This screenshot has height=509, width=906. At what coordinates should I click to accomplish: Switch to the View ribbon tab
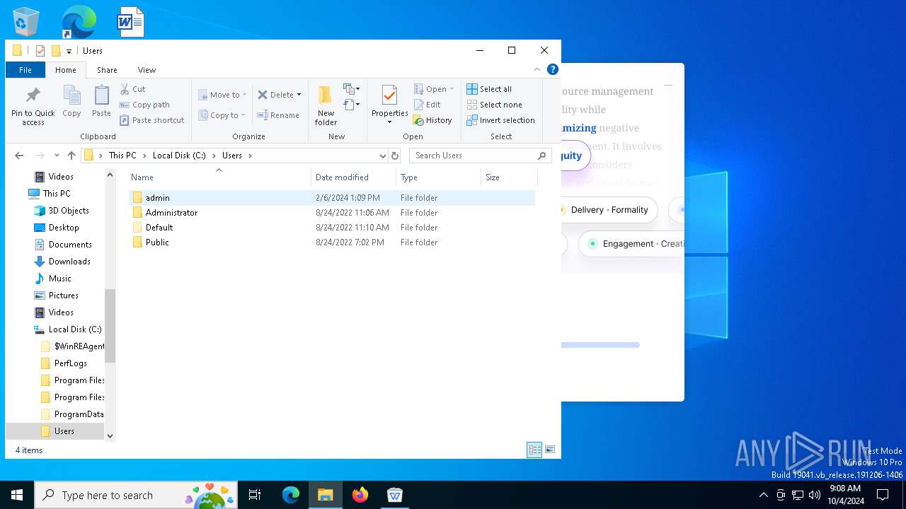tap(147, 70)
